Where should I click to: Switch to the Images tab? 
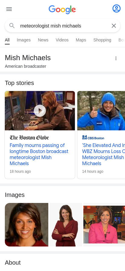24,40
